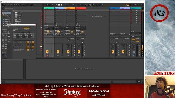Toggle track 2 activator button
175x98 pixels.
point(58,51)
